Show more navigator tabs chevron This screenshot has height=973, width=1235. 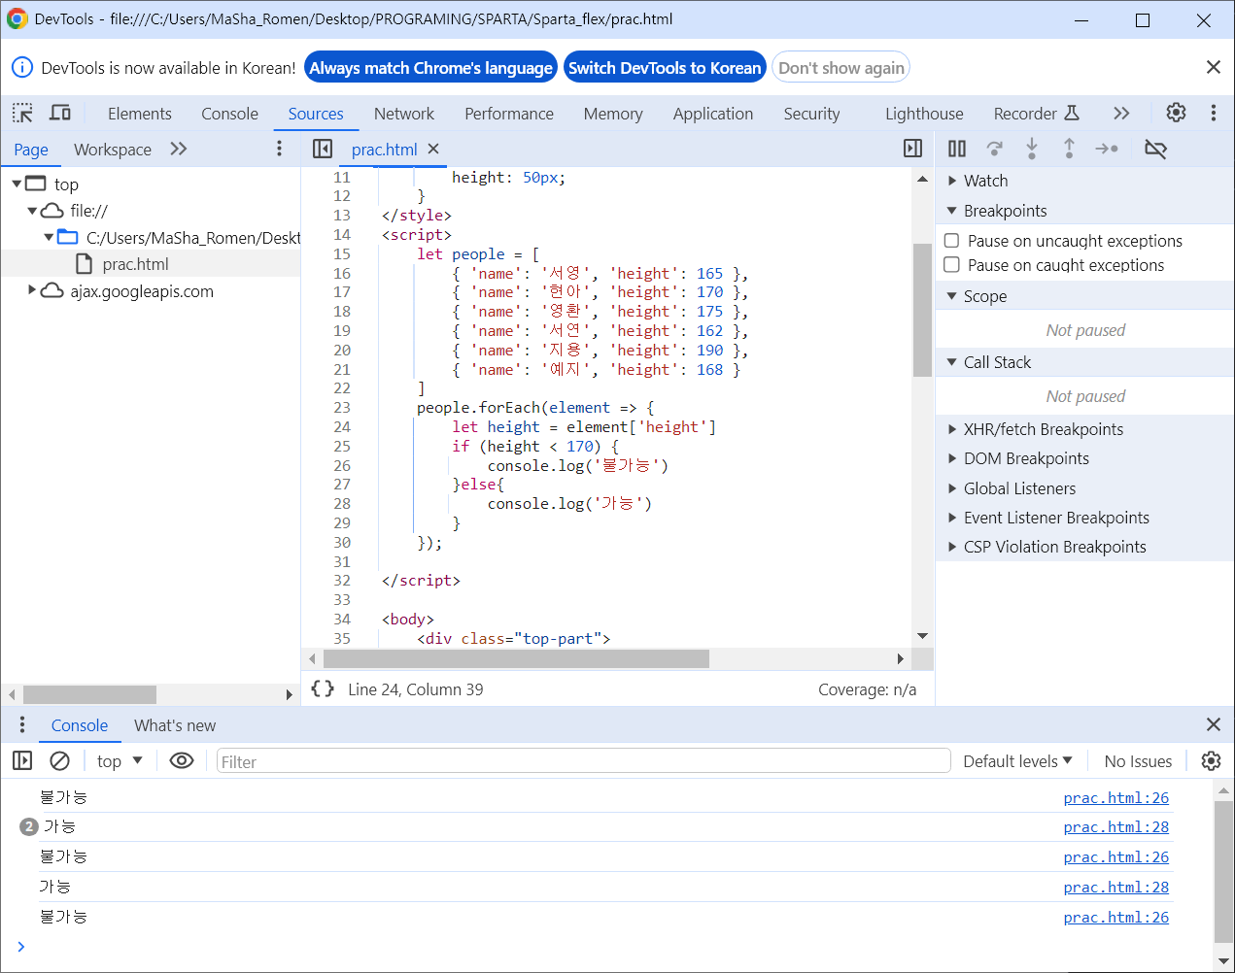pos(178,149)
